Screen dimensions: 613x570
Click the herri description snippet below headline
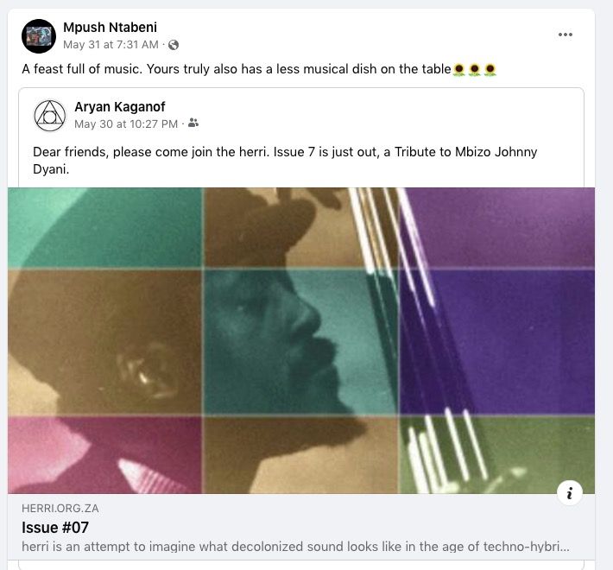coord(295,547)
